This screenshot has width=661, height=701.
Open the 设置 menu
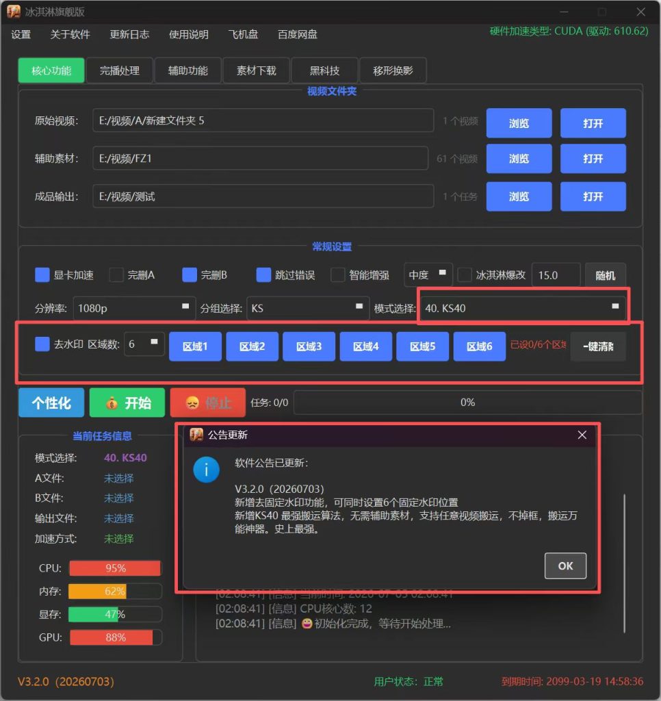point(21,34)
